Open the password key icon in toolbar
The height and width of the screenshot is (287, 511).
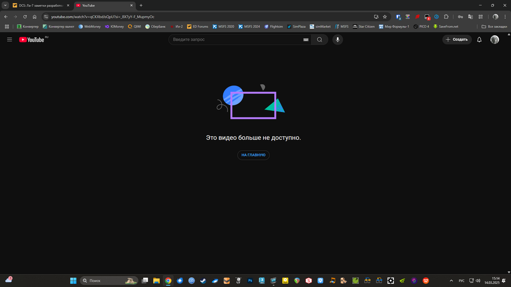[x=460, y=17]
